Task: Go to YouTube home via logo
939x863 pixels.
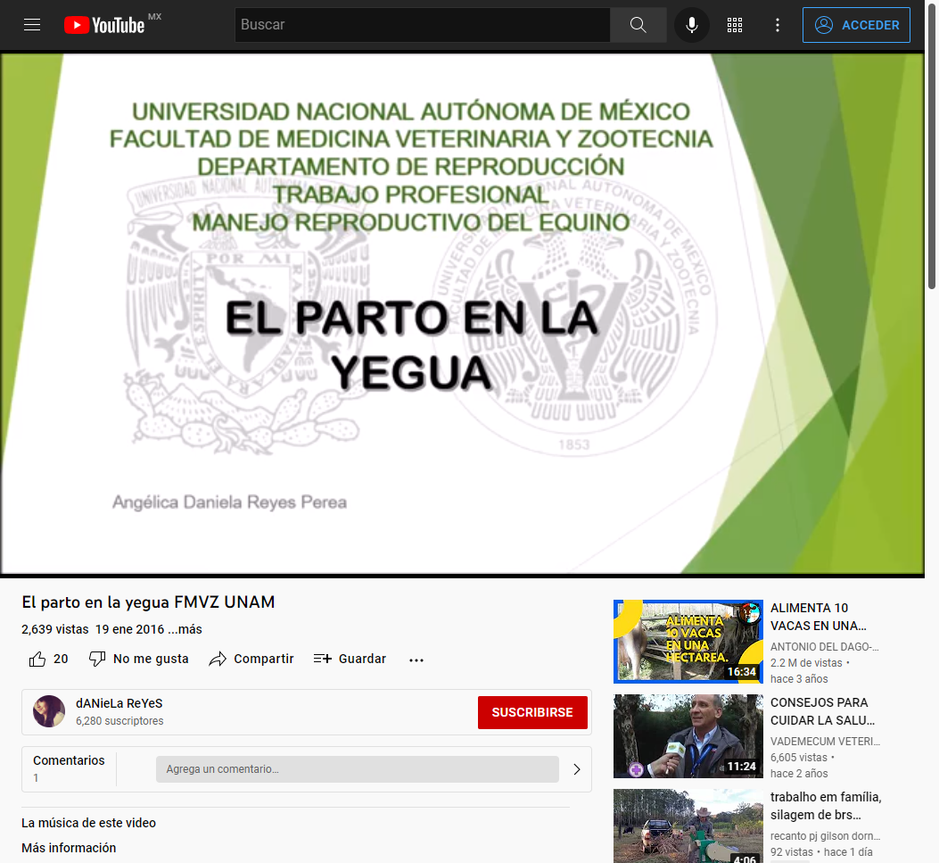Action: coord(105,25)
